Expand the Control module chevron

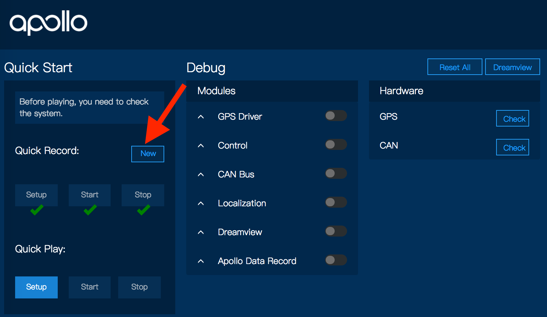coord(201,146)
